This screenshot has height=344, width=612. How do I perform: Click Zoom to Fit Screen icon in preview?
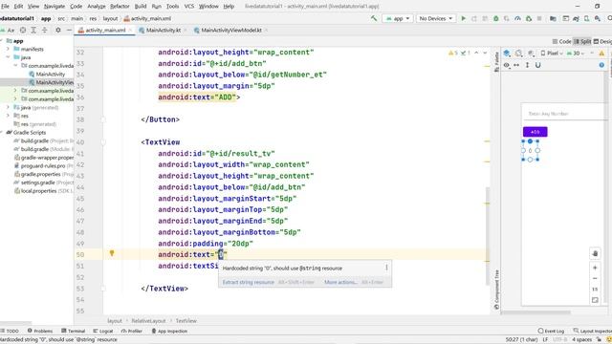[595, 300]
